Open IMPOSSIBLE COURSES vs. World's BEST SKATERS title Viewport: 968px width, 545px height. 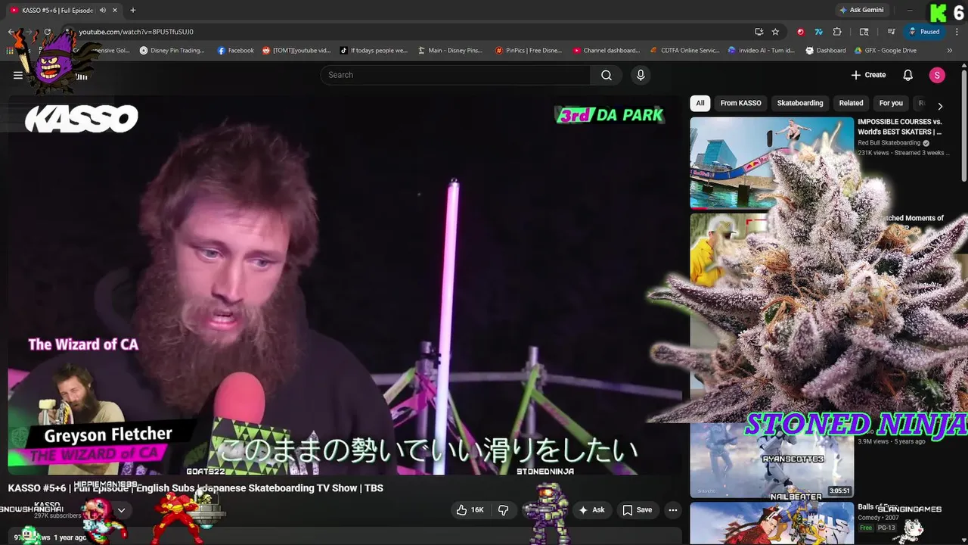coord(900,126)
